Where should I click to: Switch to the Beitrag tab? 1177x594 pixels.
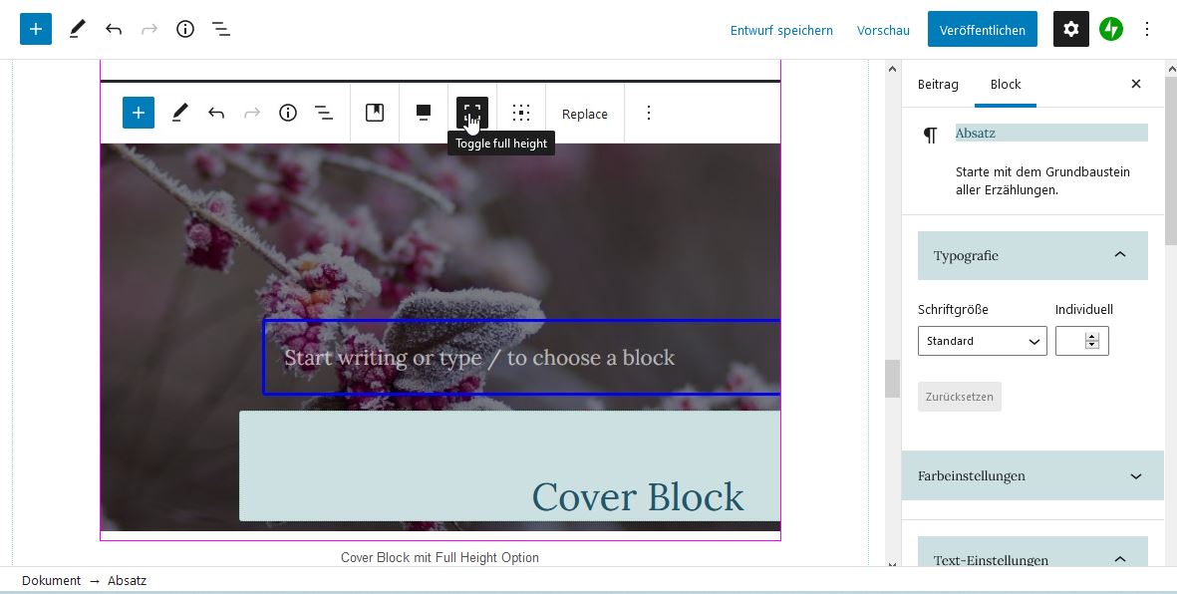(x=937, y=85)
